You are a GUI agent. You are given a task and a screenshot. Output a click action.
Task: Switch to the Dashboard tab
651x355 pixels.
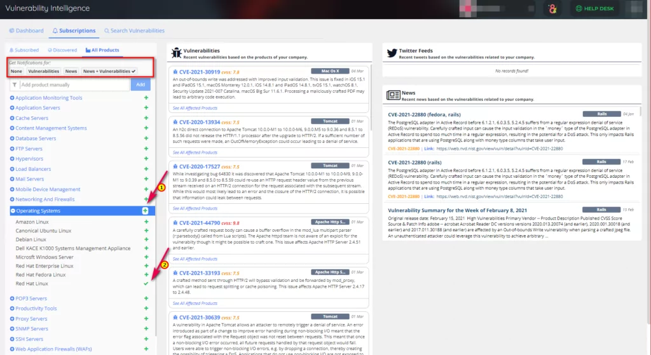point(26,30)
